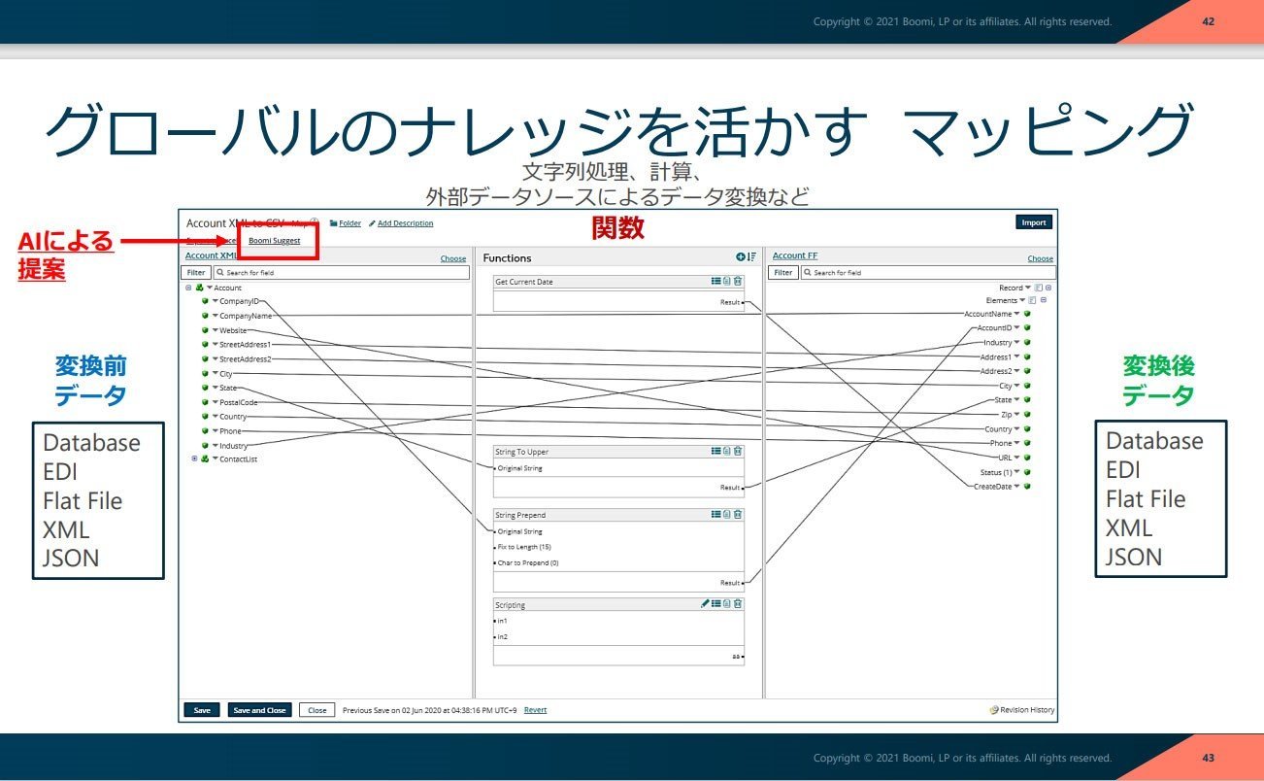
Task: Collapse the Record node in Account FF
Action: (1048, 288)
